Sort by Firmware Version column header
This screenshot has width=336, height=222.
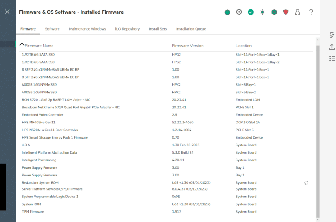[188, 46]
